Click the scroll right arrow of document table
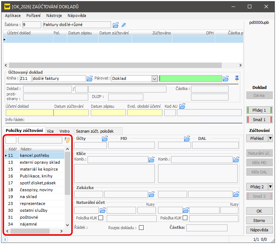 pos(240,65)
